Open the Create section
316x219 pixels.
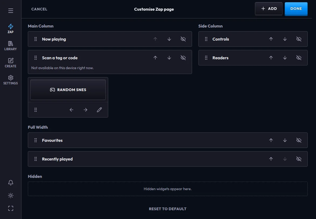(x=11, y=63)
